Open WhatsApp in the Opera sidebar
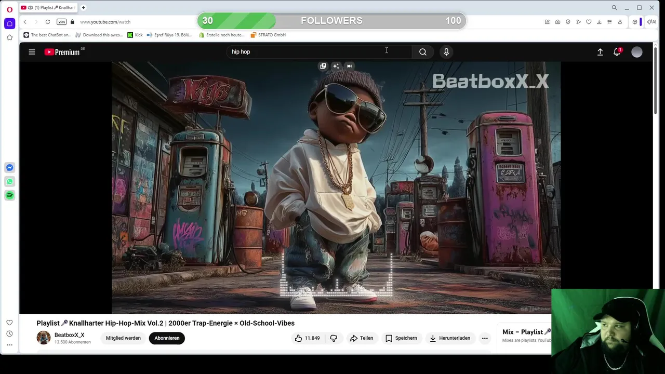The width and height of the screenshot is (665, 374). (x=9, y=182)
